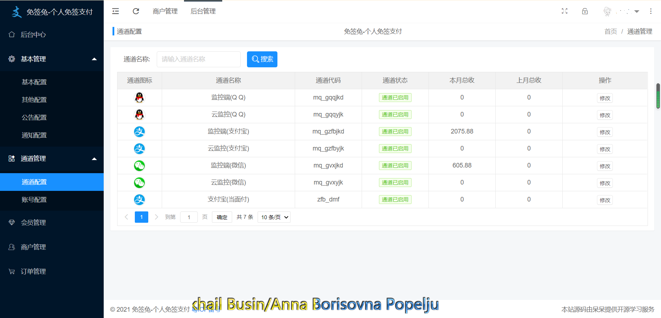Click the refresh page icon
The image size is (661, 318).
point(136,11)
